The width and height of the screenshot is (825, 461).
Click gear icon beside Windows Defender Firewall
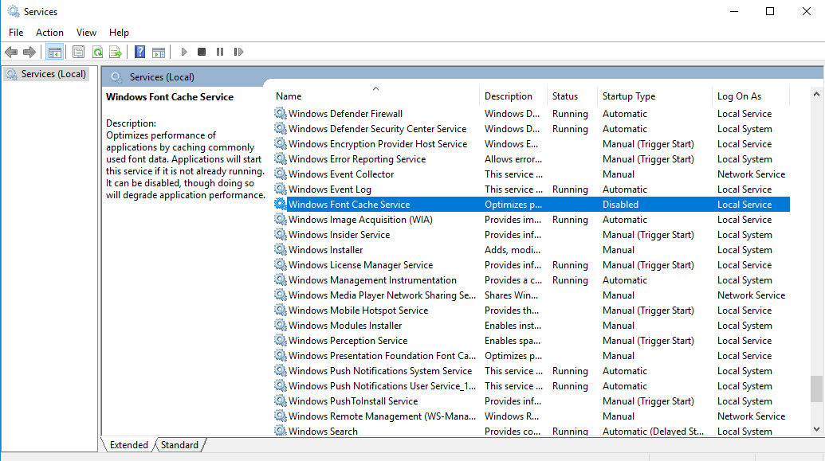click(x=281, y=113)
